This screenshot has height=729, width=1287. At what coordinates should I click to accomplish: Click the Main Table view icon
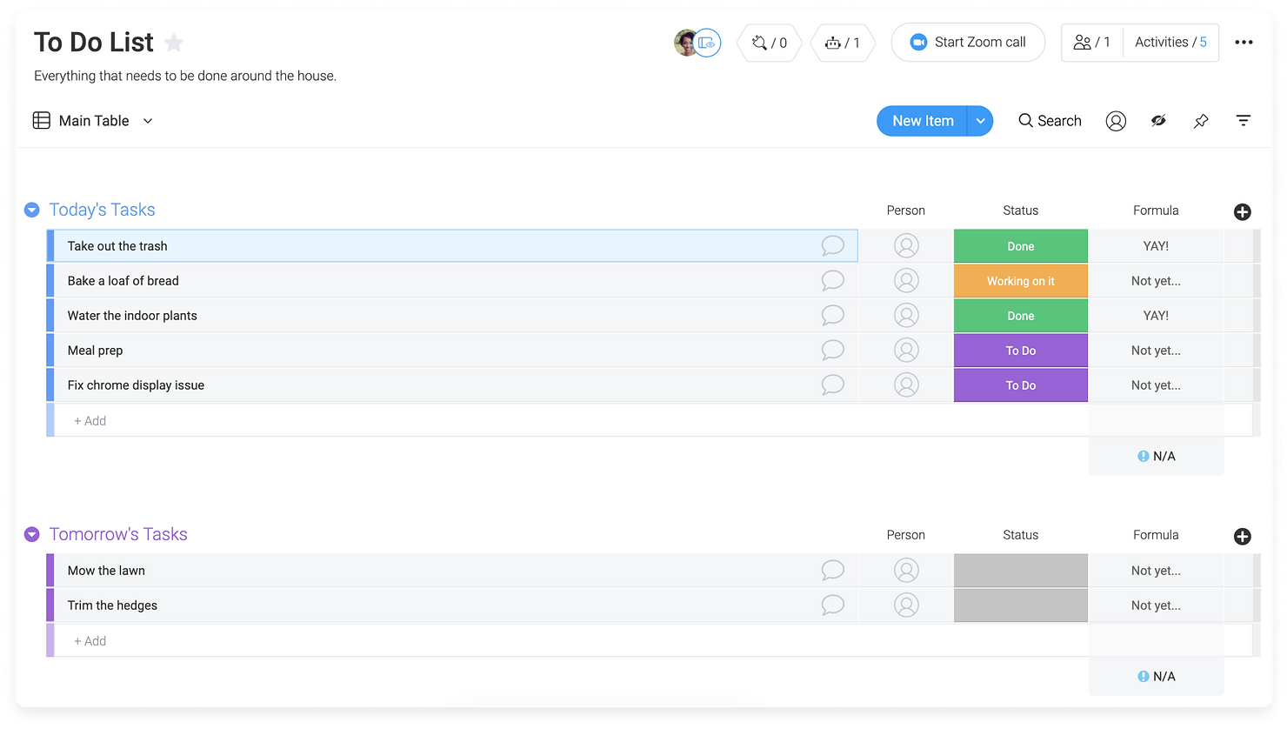[41, 121]
